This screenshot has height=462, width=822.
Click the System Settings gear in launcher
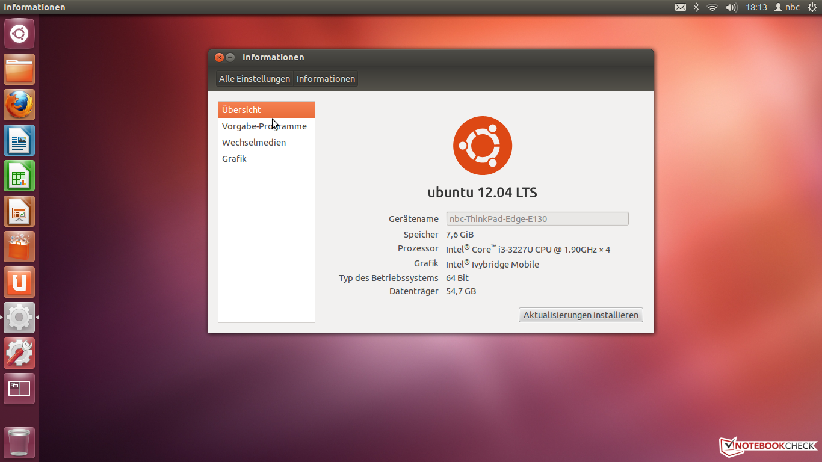[x=19, y=318]
